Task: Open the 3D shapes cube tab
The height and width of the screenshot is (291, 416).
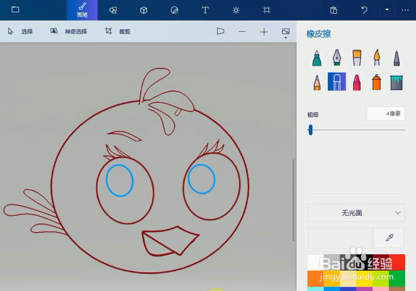Action: (x=144, y=10)
